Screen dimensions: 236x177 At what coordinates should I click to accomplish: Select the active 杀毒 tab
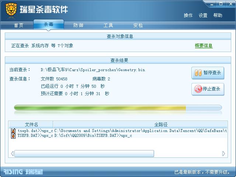click(49, 24)
